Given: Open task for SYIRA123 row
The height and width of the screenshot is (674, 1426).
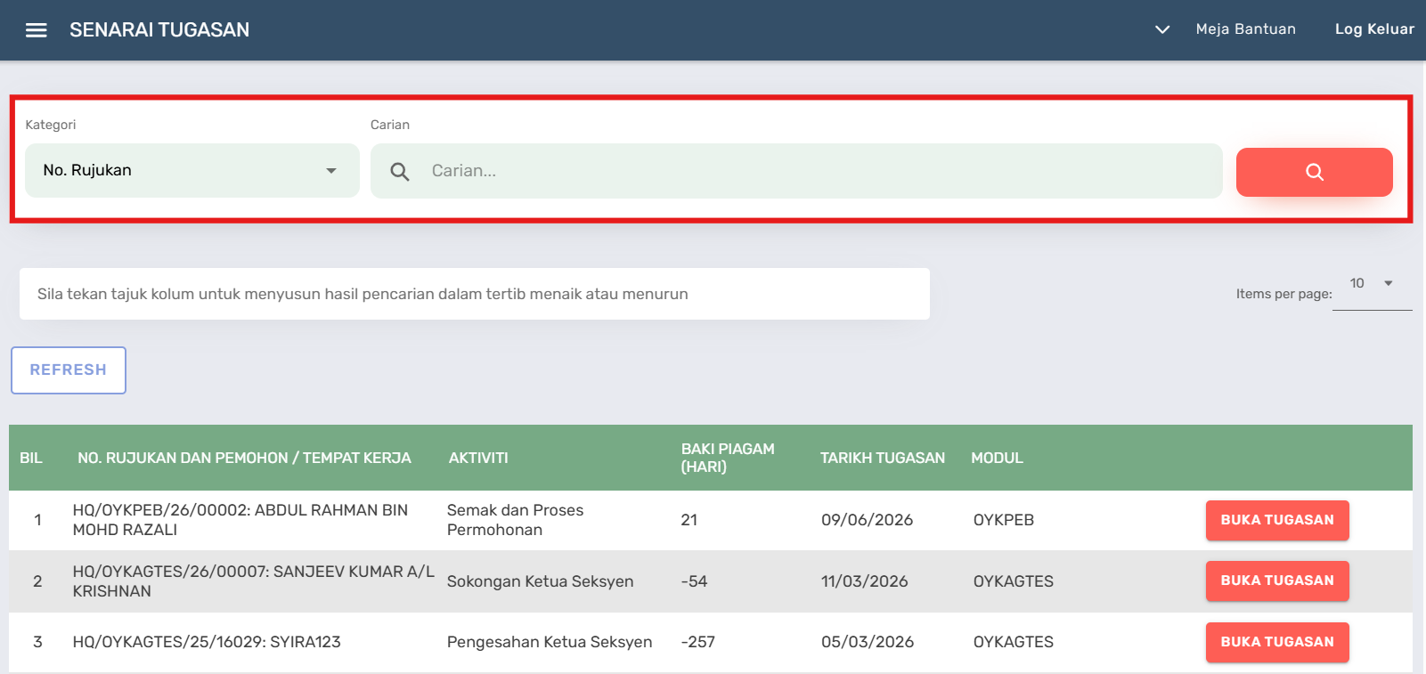Looking at the screenshot, I should click(x=1276, y=642).
